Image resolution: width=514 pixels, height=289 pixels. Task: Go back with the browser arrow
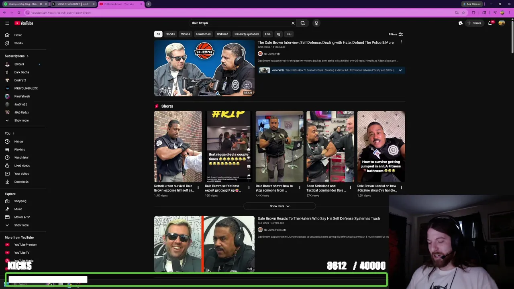(4, 13)
